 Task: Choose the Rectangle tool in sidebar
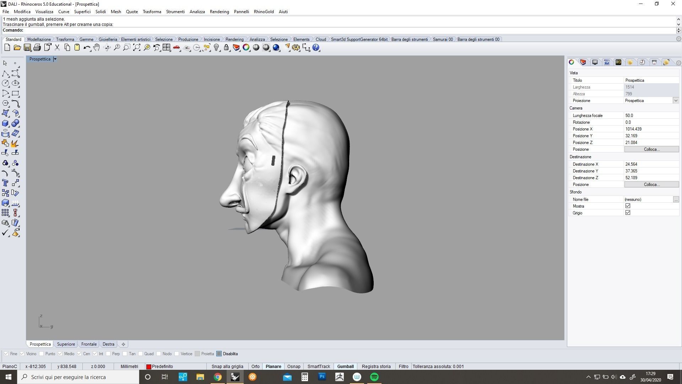(x=15, y=94)
